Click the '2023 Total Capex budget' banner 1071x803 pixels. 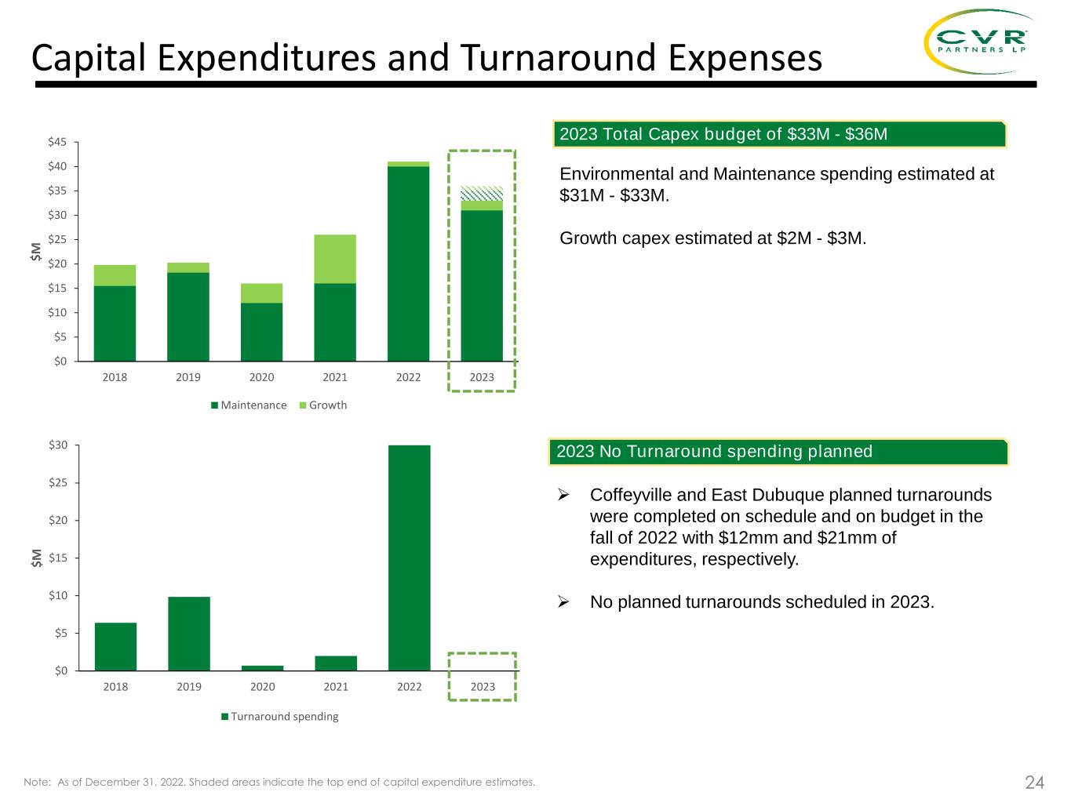[780, 134]
